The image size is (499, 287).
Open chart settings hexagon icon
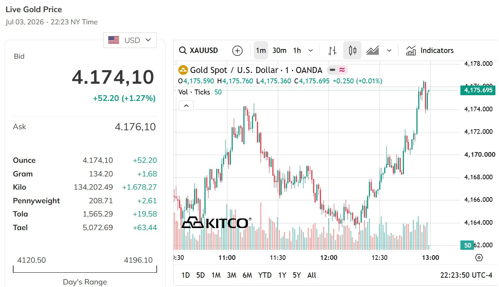click(x=479, y=258)
